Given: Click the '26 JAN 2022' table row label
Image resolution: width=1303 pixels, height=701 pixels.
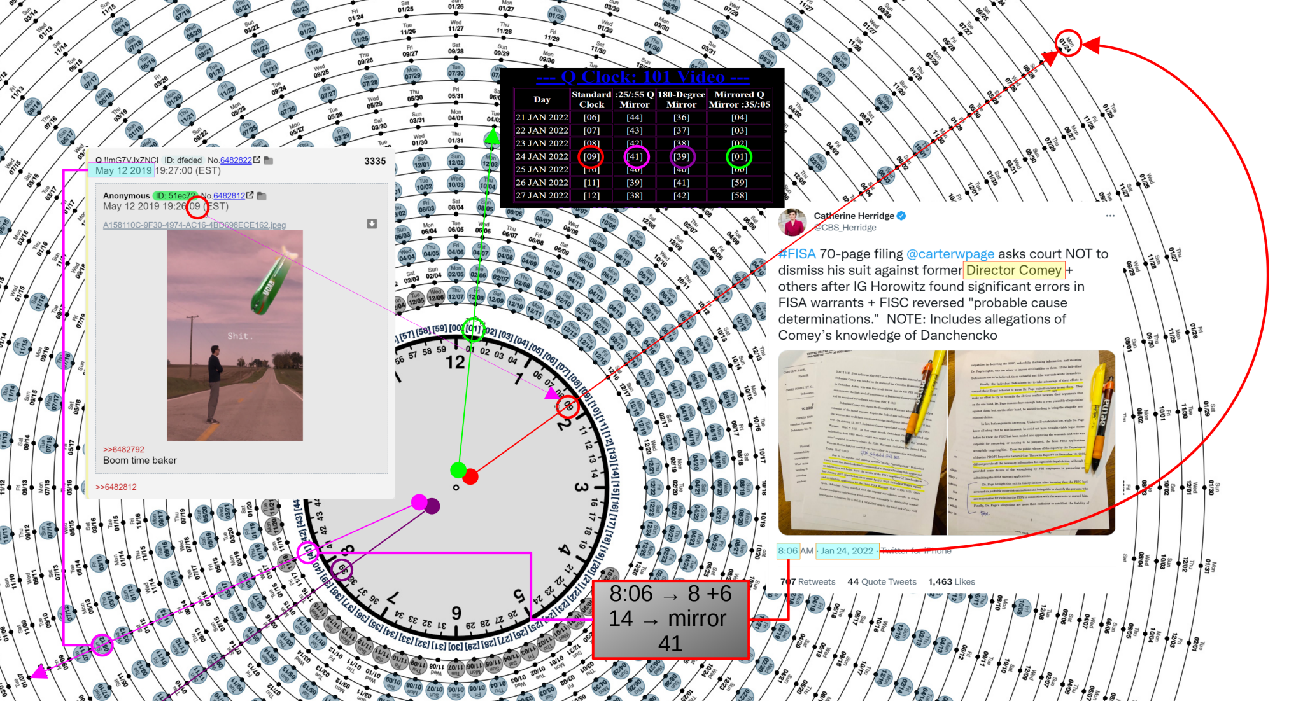Looking at the screenshot, I should click(542, 183).
